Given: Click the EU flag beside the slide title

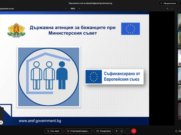Looking at the screenshot, I should [x=130, y=29].
